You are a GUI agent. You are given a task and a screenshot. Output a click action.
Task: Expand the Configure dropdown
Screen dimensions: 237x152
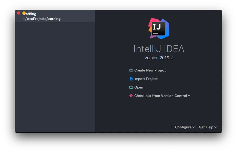pyautogui.click(x=185, y=127)
